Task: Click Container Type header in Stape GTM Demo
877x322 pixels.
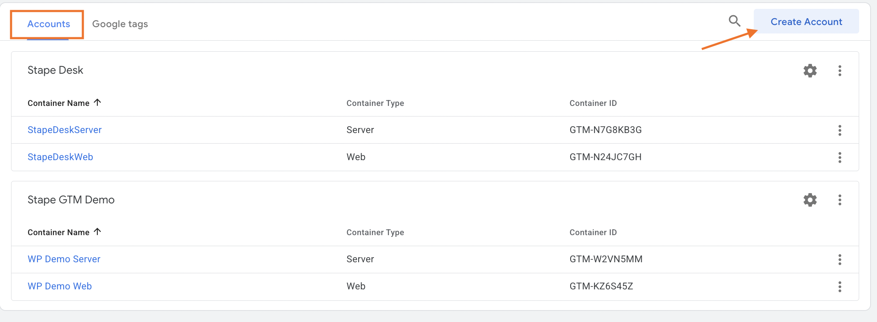Action: [375, 232]
